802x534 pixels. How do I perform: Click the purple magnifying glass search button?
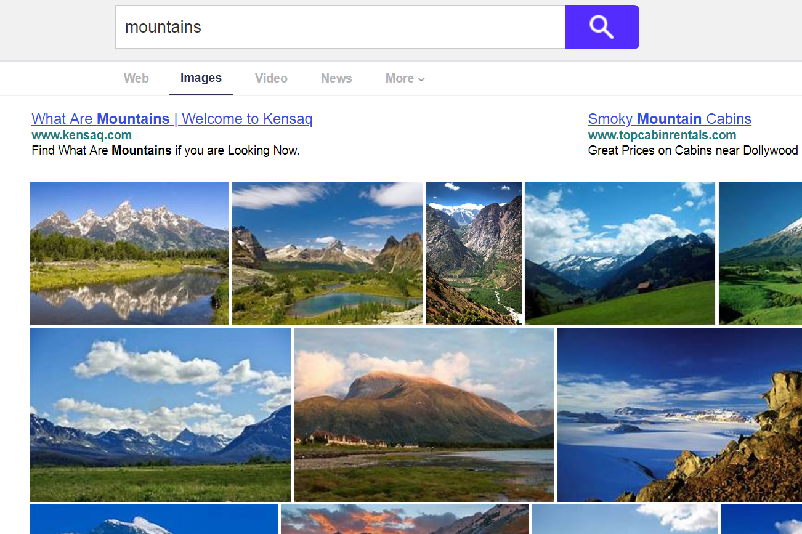coord(602,27)
